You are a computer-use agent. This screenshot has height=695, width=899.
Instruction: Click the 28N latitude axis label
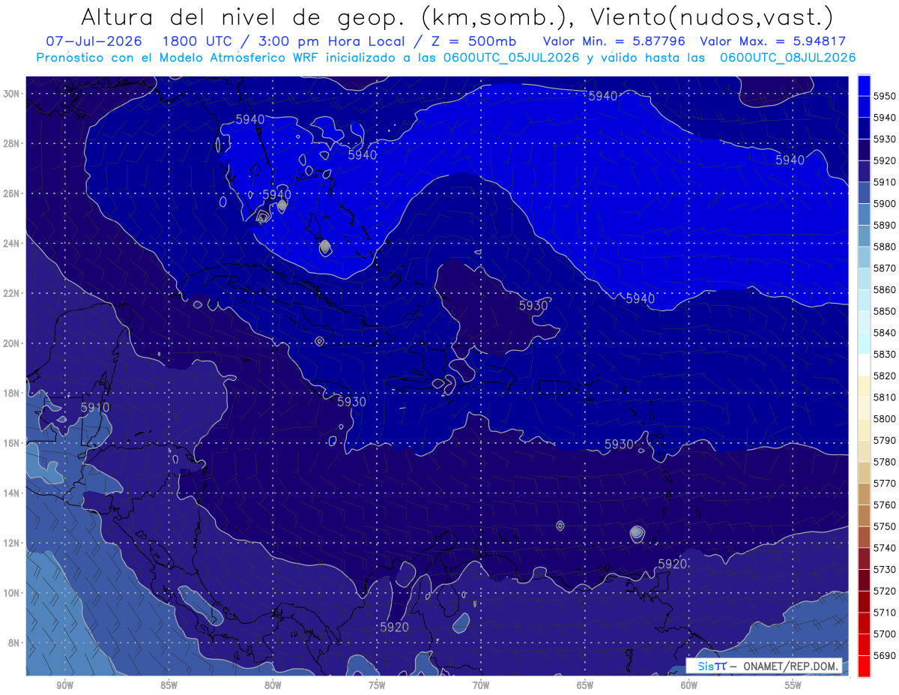coord(11,143)
